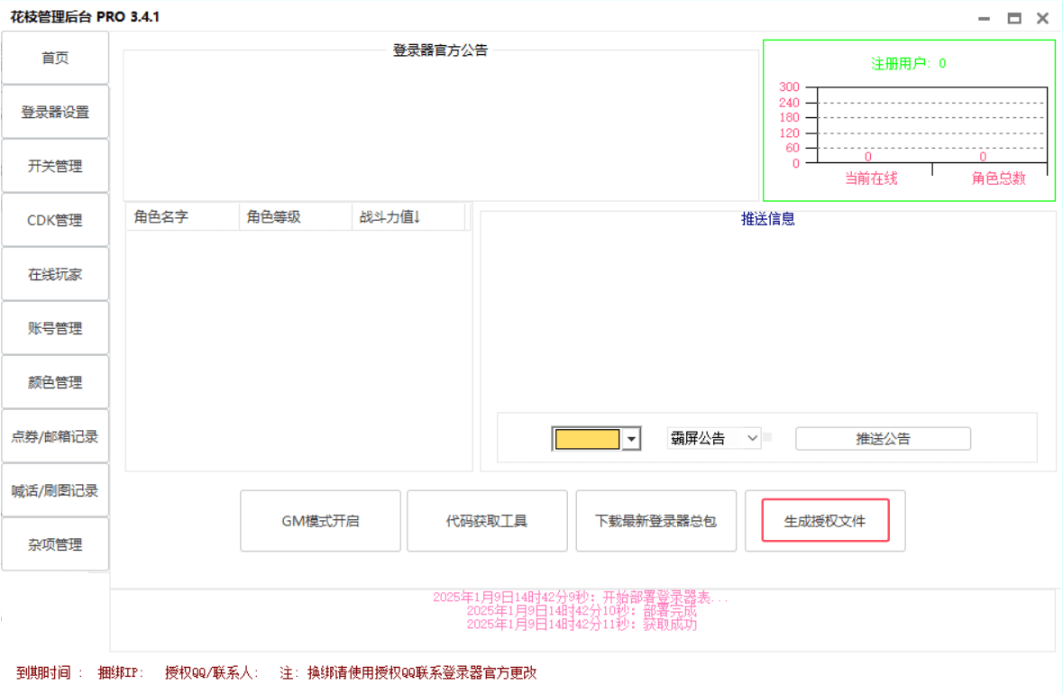
Task: Go to CDK管理
Action: 55,219
